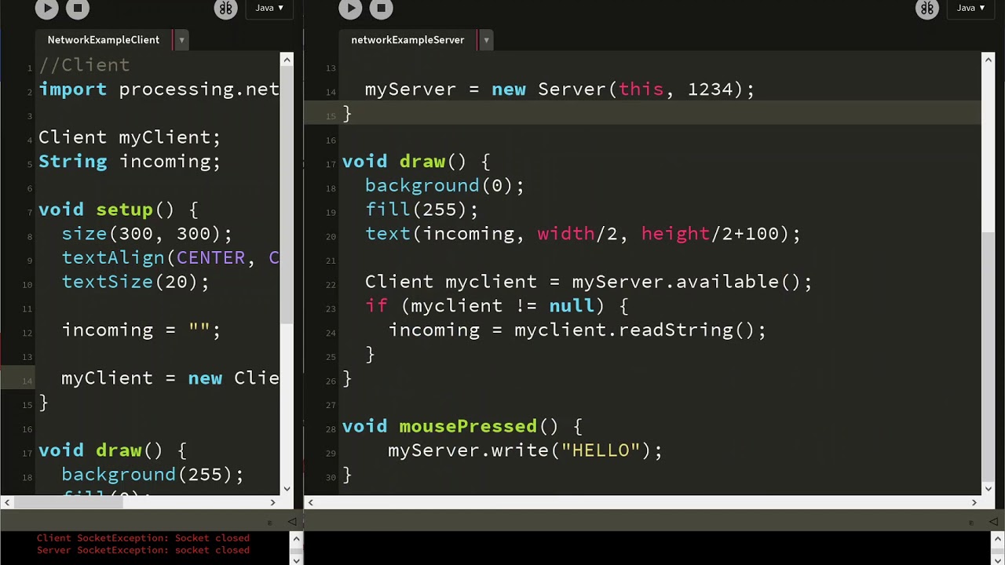The height and width of the screenshot is (565, 1005).
Task: Click client editor horizontal scroll-right arrow
Action: [x=273, y=502]
